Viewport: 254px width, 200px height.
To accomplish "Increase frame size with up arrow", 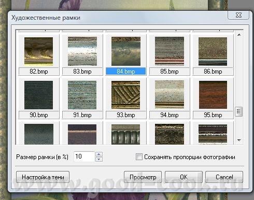I will coord(99,154).
